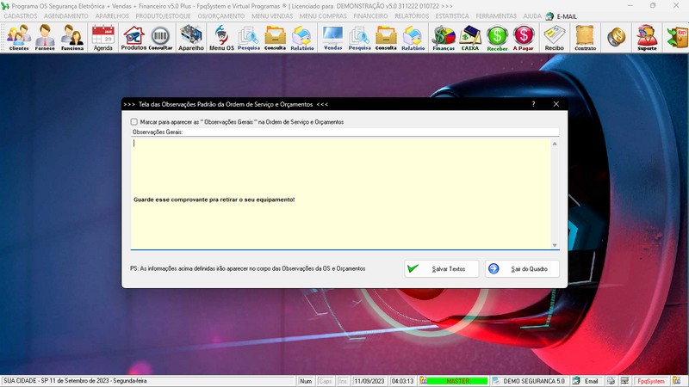Open the Contrato toolbar icon
This screenshot has height=387, width=689.
click(585, 37)
